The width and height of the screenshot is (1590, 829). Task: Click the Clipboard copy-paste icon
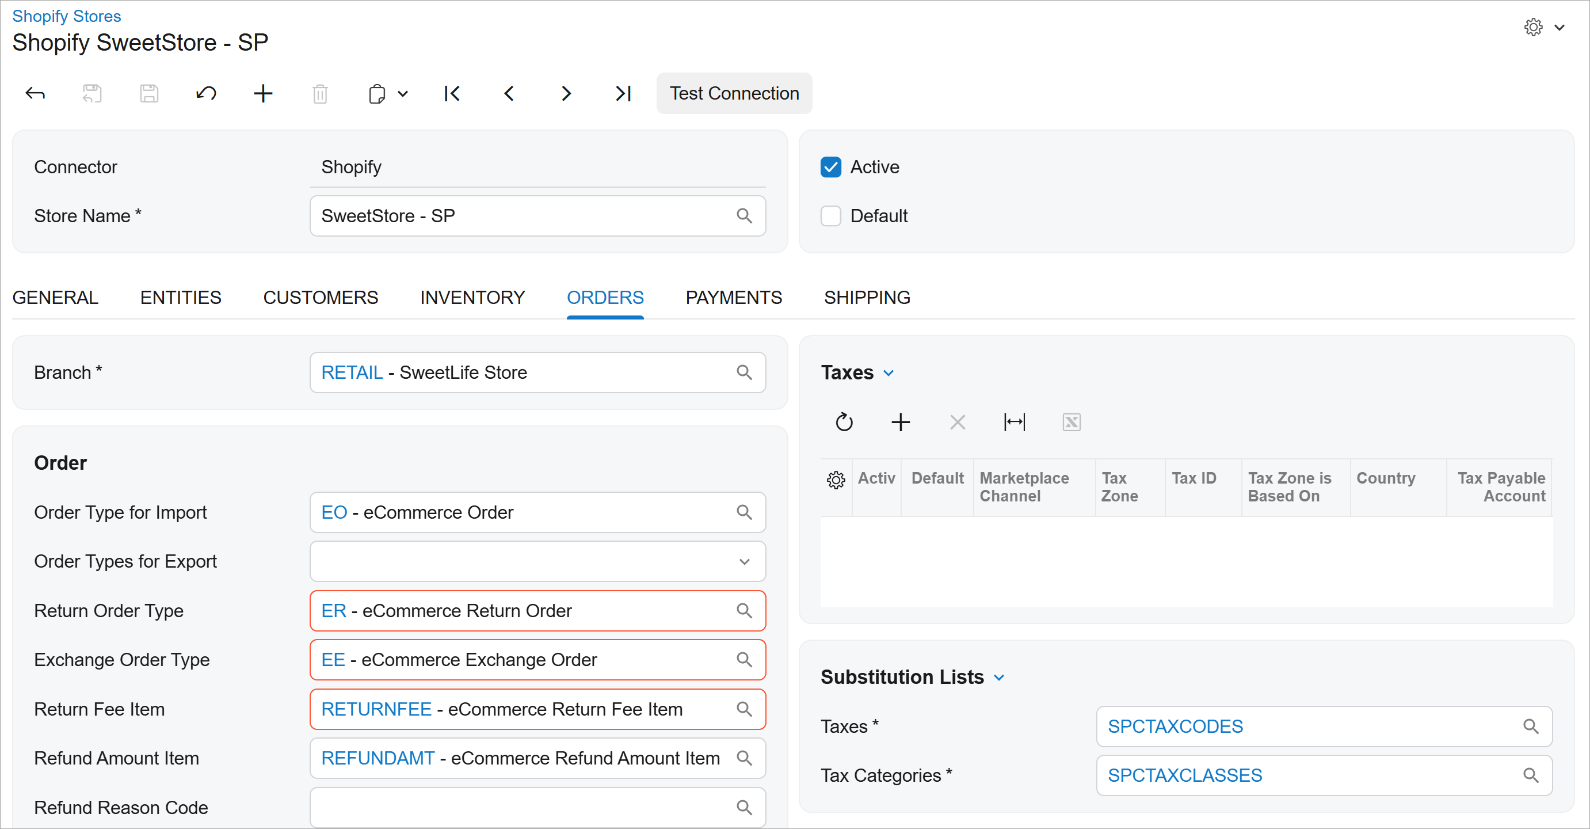376,93
